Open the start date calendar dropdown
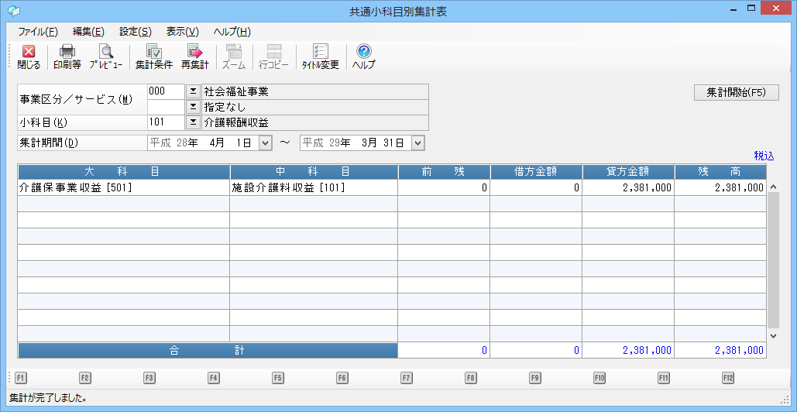This screenshot has height=412, width=797. (265, 142)
